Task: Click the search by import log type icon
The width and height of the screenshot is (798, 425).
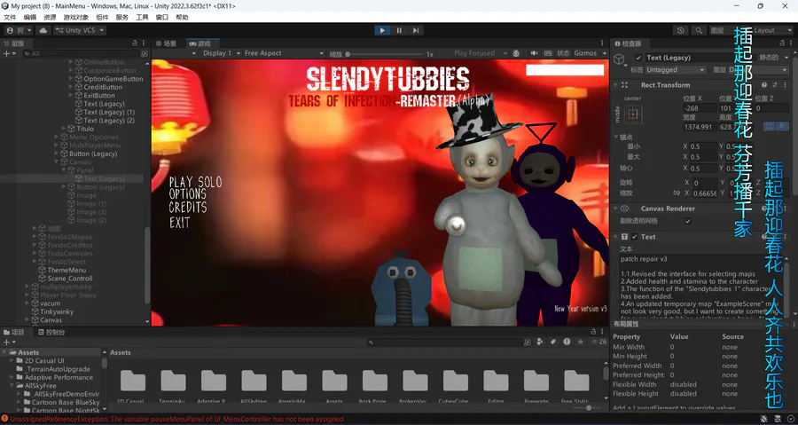Action: pos(567,342)
